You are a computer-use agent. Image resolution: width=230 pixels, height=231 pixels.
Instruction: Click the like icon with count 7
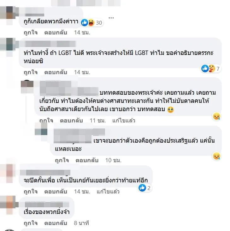tap(205, 68)
